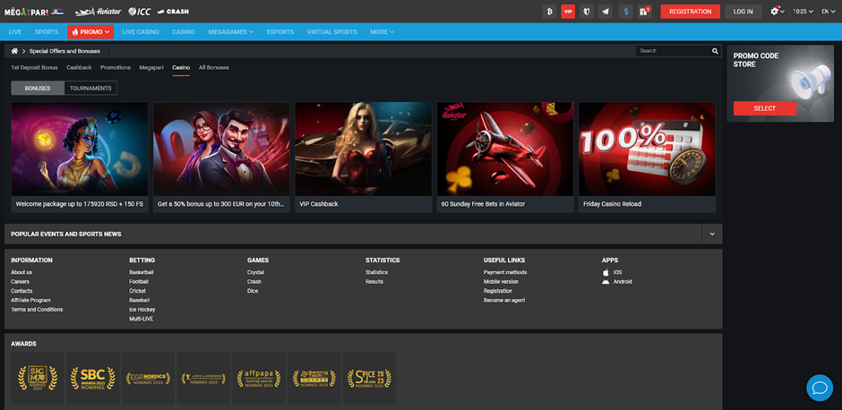842x410 pixels.
Task: Open the Telegram paper plane icon
Action: 606,12
